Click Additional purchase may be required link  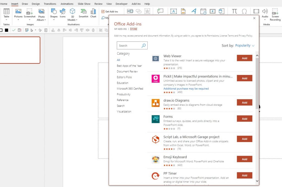186,89
